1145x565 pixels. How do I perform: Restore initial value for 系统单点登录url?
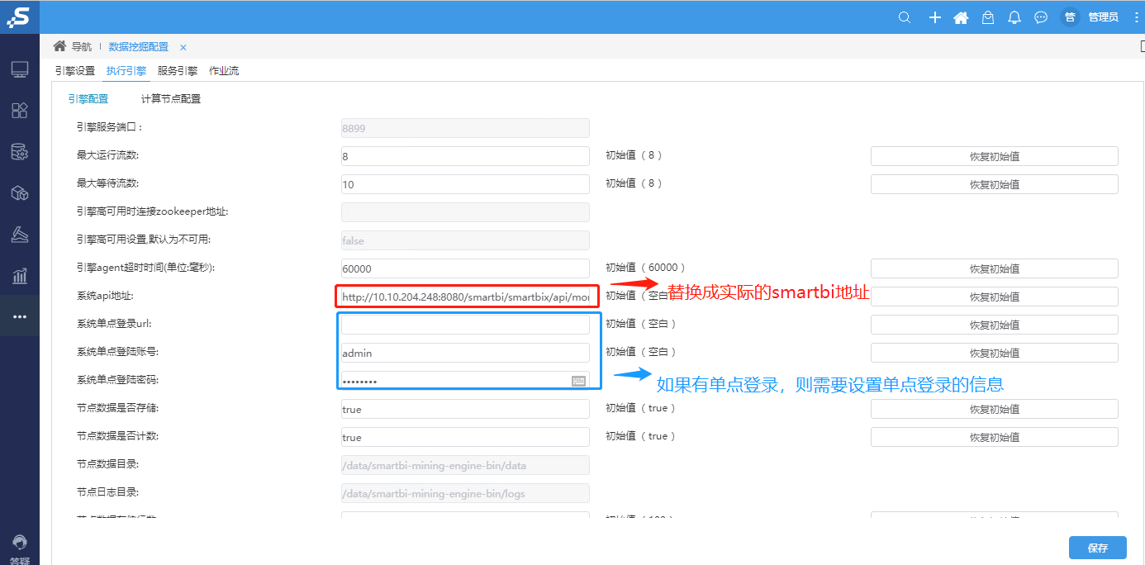995,325
